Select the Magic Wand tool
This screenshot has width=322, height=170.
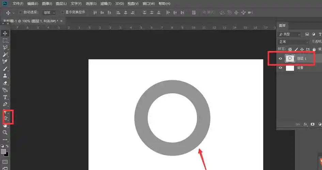[x=5, y=55]
